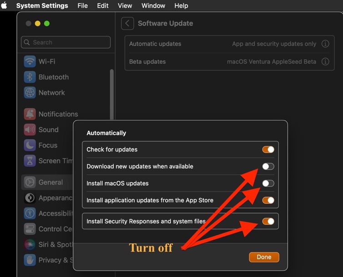Click the Automatic updates row label
The height and width of the screenshot is (277, 343).
click(155, 44)
